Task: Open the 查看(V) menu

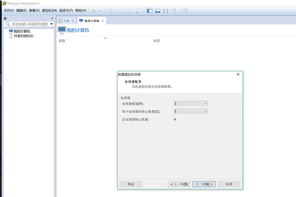Action: tap(34, 11)
